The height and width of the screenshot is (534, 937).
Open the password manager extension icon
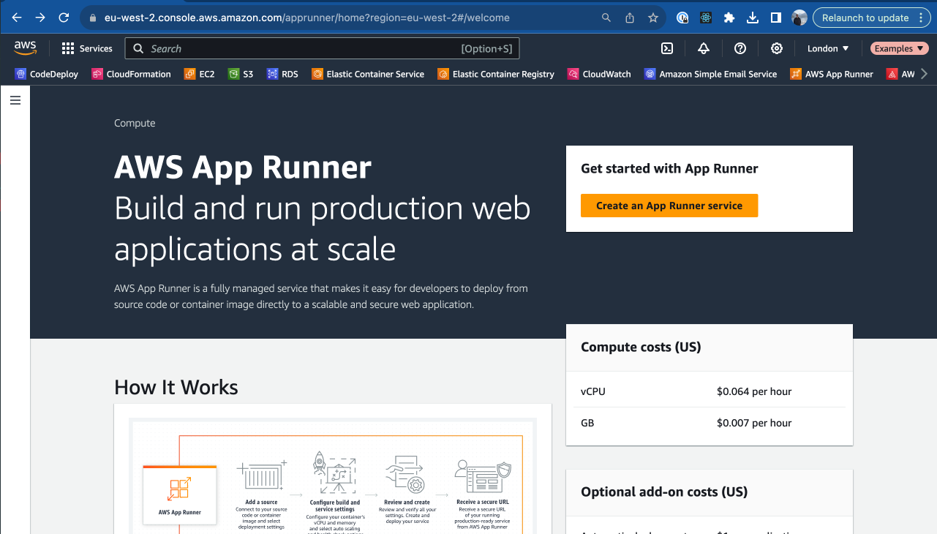[x=682, y=18]
